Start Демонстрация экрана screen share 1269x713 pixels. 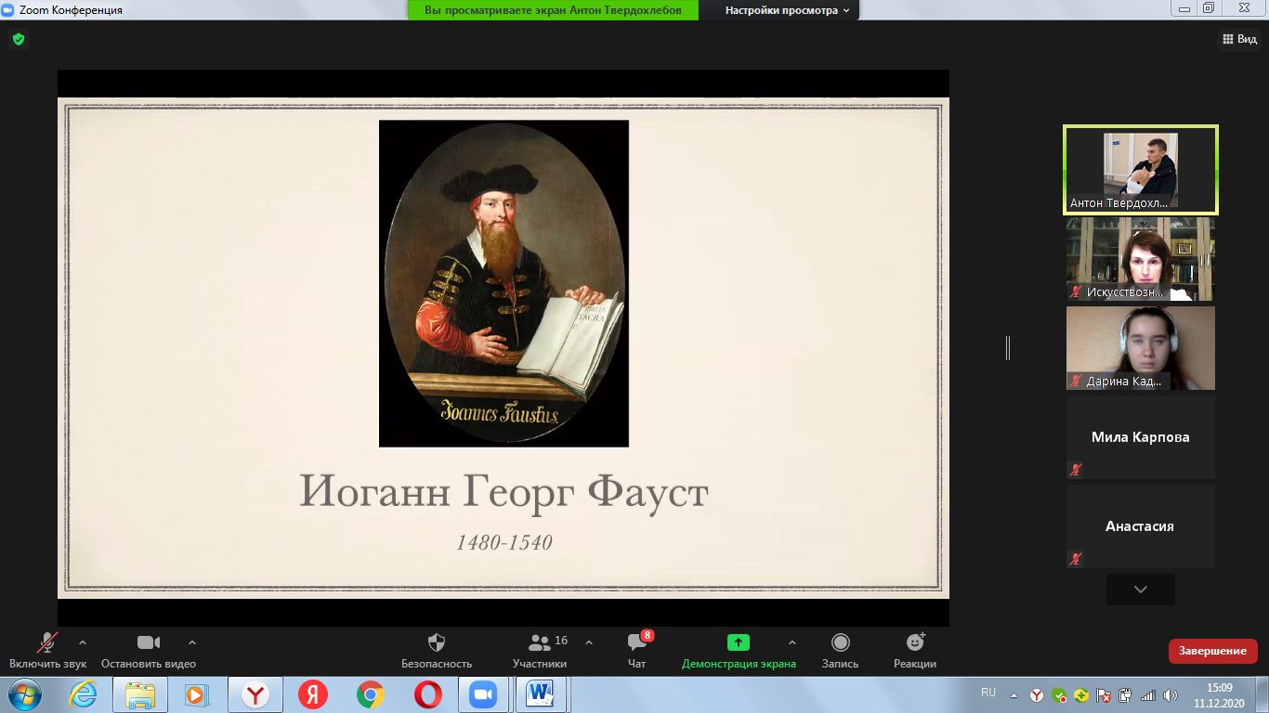[x=739, y=650]
